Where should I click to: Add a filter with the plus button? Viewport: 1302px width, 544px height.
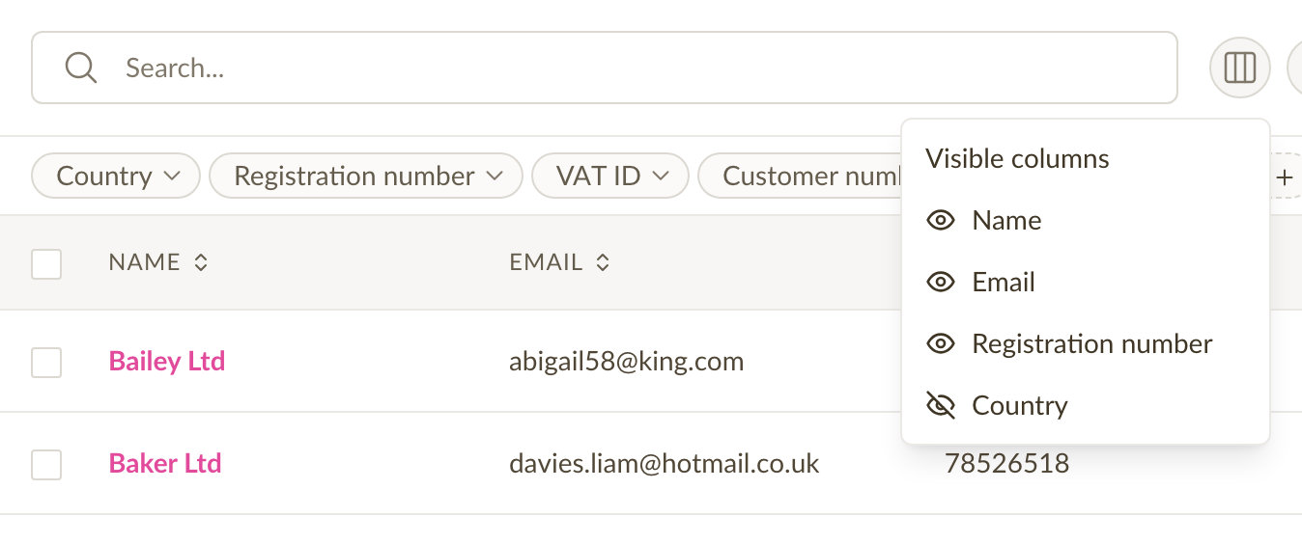tap(1284, 177)
